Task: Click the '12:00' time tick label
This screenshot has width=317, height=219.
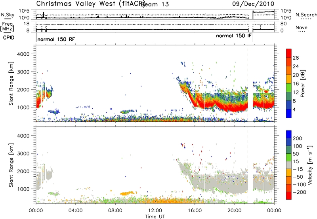Action: point(155,211)
